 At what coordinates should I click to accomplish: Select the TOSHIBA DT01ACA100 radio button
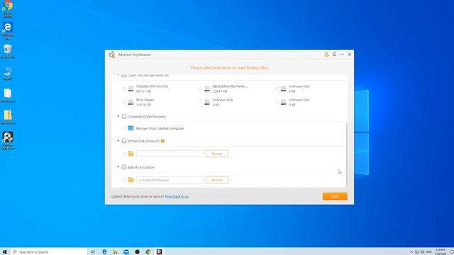click(123, 89)
